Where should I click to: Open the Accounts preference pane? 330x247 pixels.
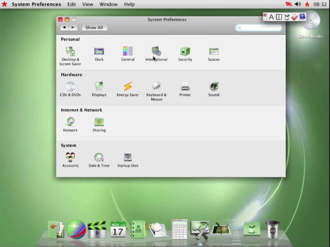(70, 158)
